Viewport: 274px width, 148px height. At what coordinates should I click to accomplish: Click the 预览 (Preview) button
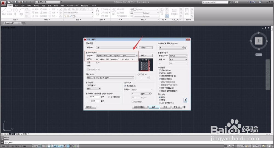click(x=90, y=107)
